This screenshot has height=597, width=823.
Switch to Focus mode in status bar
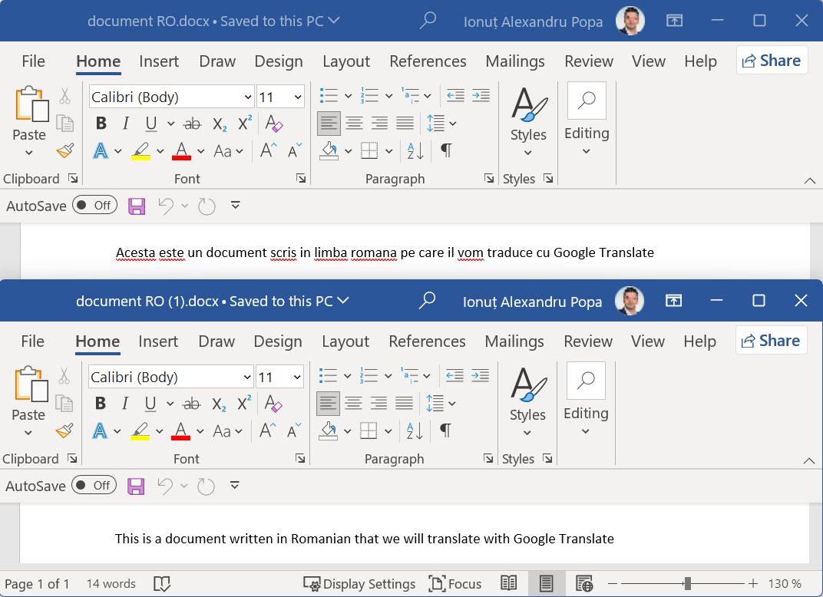[454, 583]
